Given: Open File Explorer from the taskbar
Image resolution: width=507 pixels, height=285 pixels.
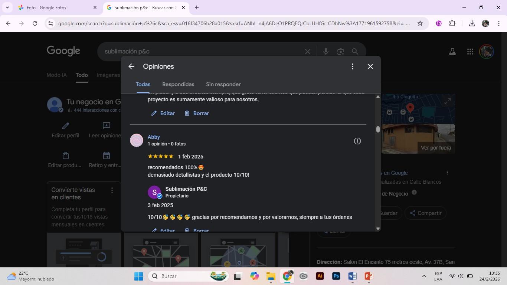Looking at the screenshot, I should 271,276.
